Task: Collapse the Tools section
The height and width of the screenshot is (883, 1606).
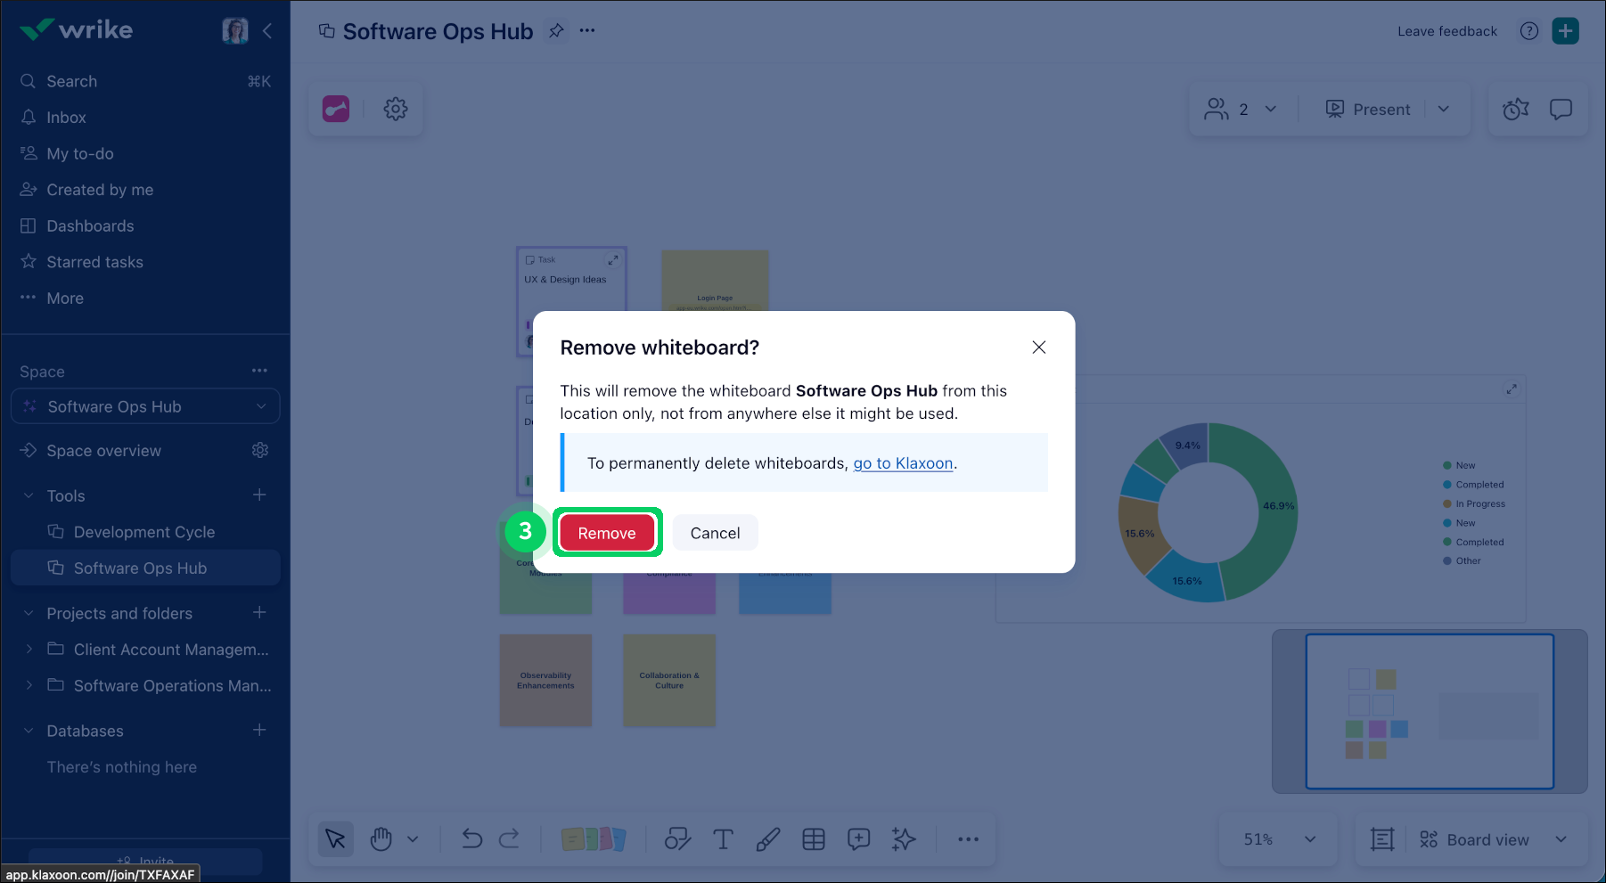Action: point(29,496)
